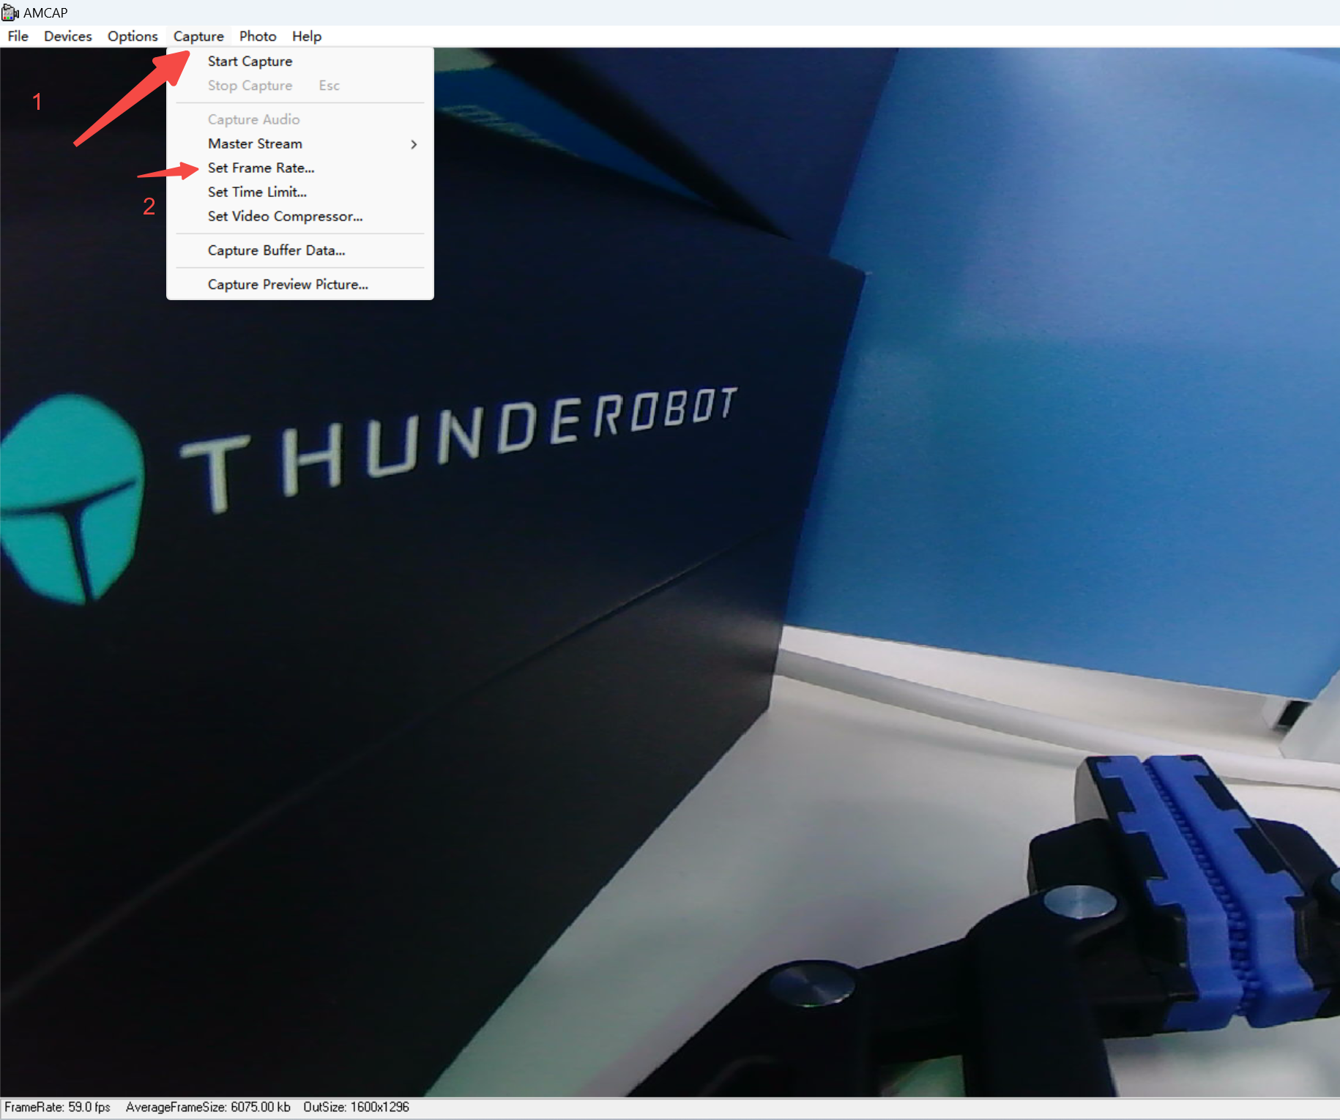1340x1120 pixels.
Task: Choose Start Capture from the menu
Action: (300, 61)
